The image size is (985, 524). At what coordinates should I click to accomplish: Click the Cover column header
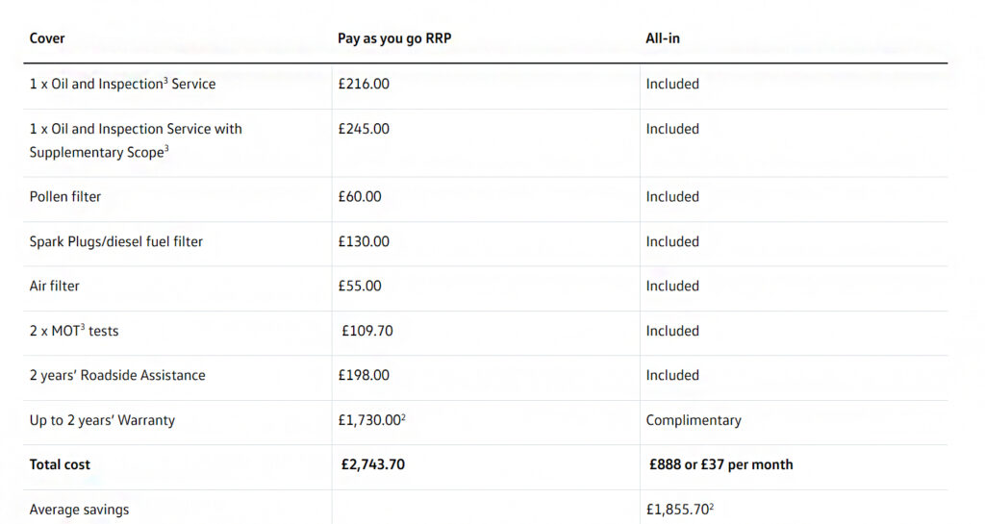47,38
